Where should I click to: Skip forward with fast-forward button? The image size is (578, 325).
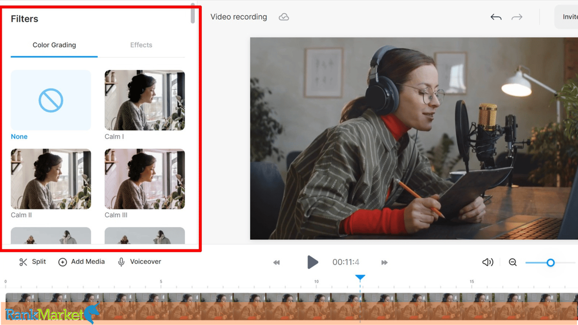[x=384, y=262]
